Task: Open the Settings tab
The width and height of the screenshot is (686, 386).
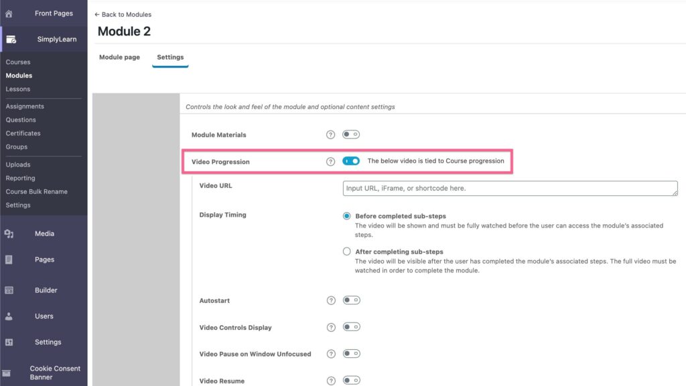Action: click(x=170, y=58)
